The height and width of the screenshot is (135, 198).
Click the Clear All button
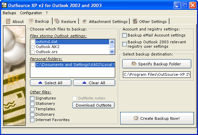click(x=94, y=83)
